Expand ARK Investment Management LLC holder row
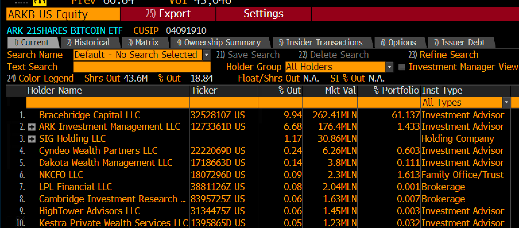The width and height of the screenshot is (519, 228). coord(32,127)
